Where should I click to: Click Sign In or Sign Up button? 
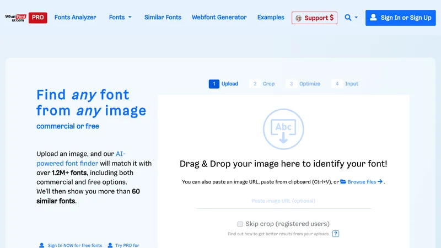[401, 18]
